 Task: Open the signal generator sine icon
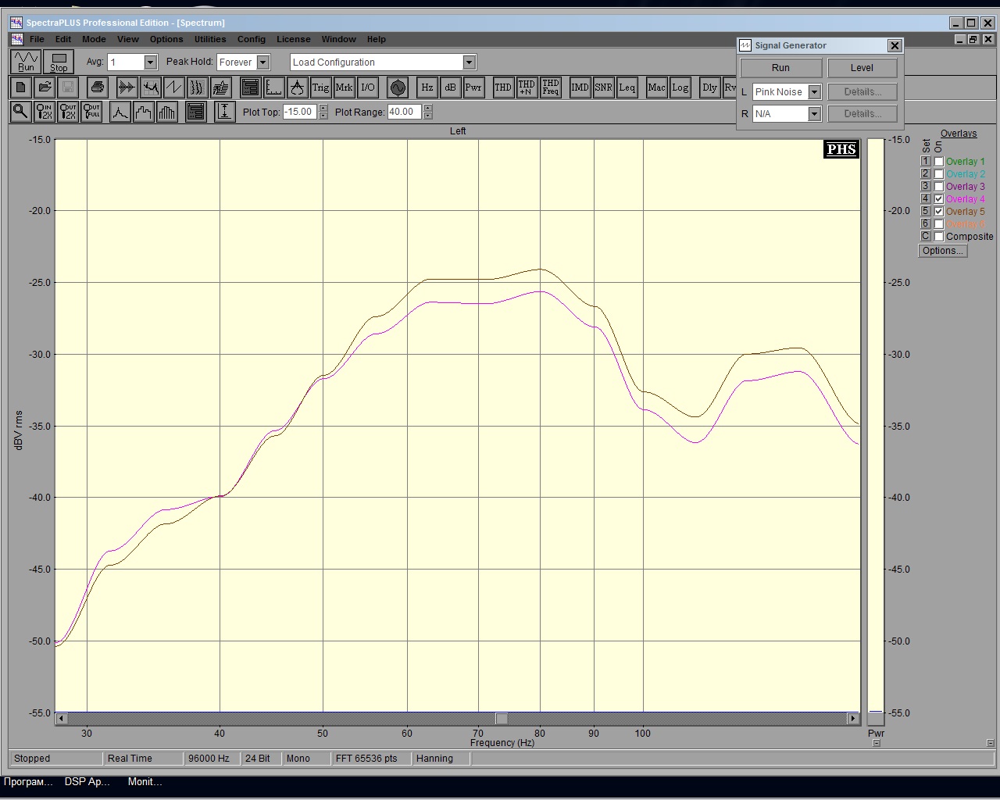click(x=398, y=87)
